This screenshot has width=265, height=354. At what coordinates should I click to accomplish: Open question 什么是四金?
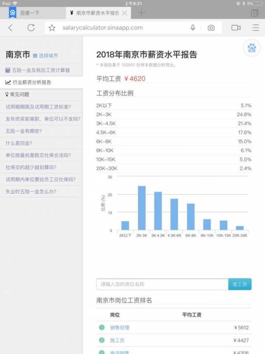tap(19, 143)
